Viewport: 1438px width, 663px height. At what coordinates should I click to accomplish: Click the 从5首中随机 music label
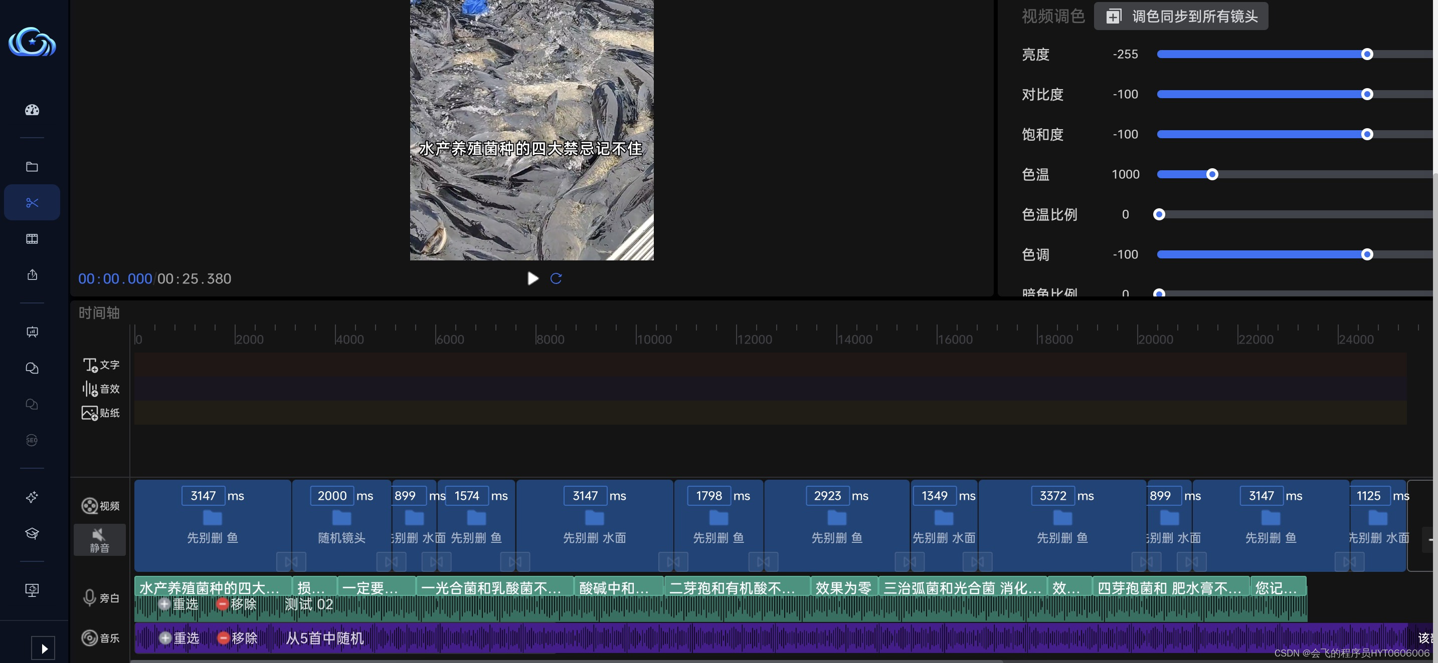[325, 638]
